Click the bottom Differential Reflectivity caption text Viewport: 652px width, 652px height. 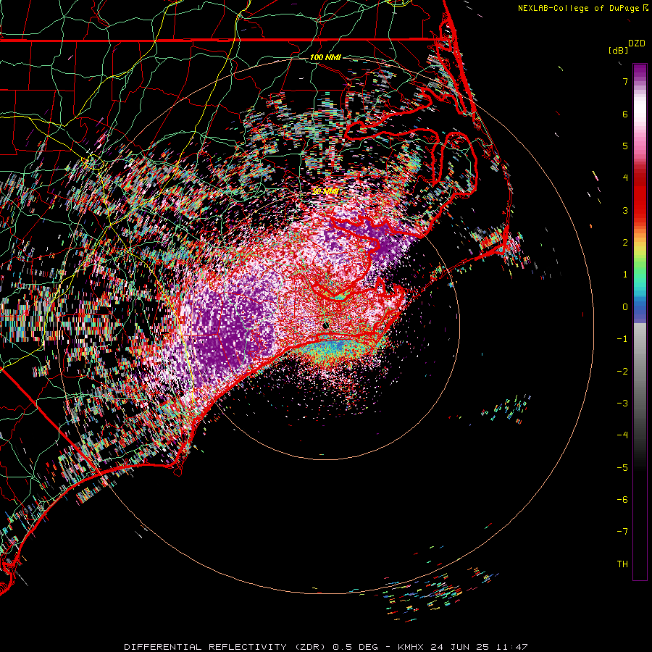(325, 647)
